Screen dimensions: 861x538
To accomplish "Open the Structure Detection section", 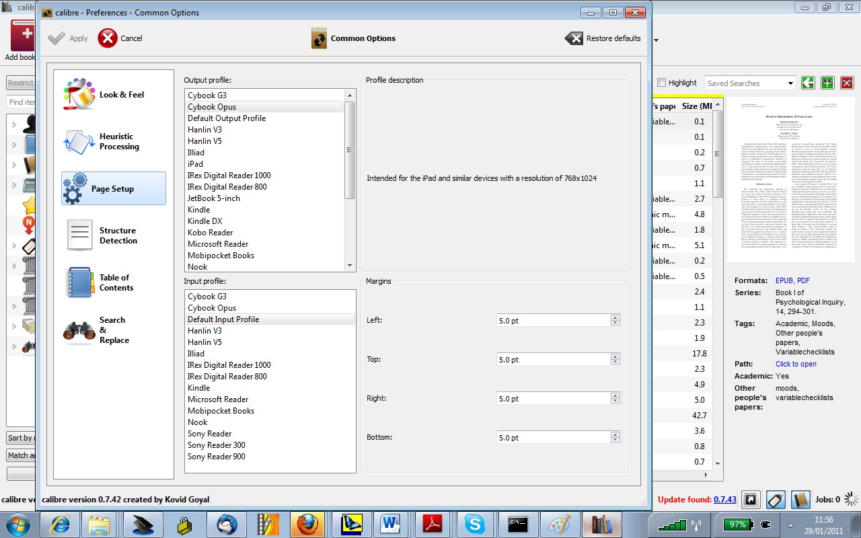I will tap(114, 235).
